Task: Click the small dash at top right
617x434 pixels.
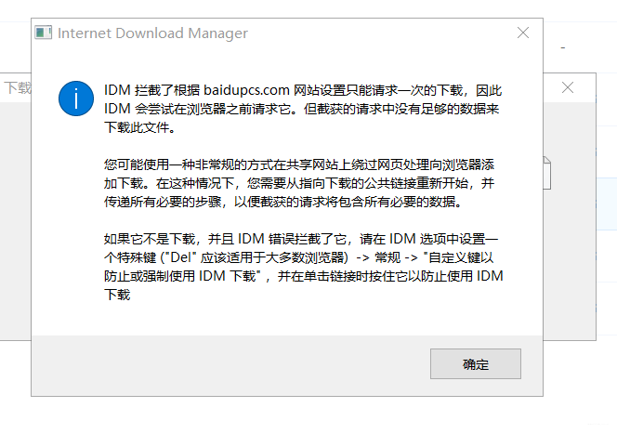Action: pos(563,48)
